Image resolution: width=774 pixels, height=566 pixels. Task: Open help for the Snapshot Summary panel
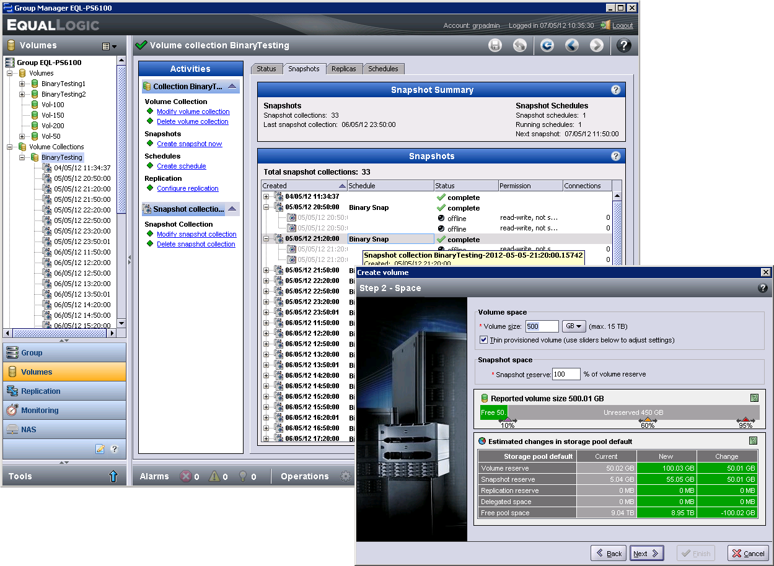[x=615, y=90]
